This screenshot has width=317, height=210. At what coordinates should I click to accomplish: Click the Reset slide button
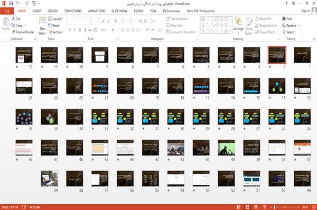tap(54, 25)
